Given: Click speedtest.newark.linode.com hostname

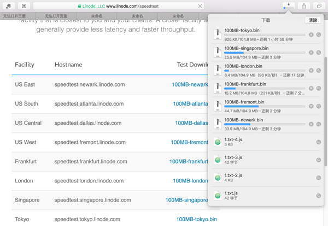Looking at the screenshot, I should pyautogui.click(x=90, y=84).
